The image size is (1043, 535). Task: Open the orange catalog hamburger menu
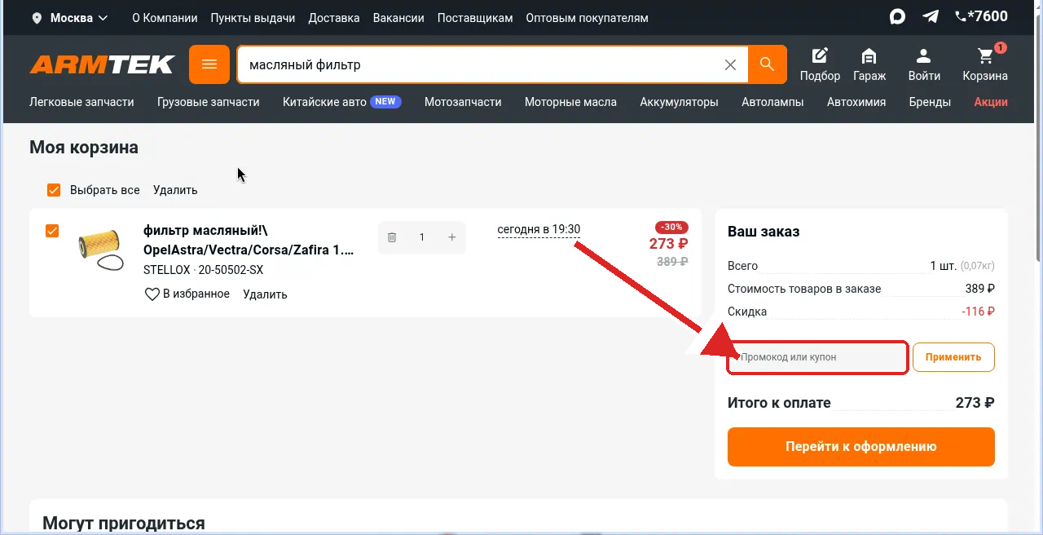[209, 64]
